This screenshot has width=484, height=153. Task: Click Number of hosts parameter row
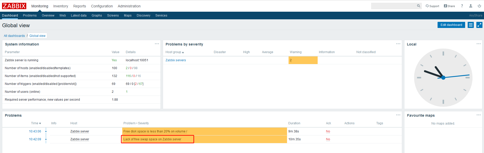coord(81,68)
